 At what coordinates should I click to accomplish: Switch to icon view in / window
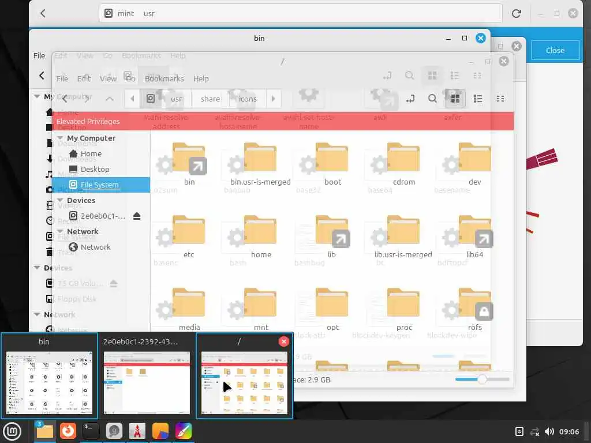[455, 99]
